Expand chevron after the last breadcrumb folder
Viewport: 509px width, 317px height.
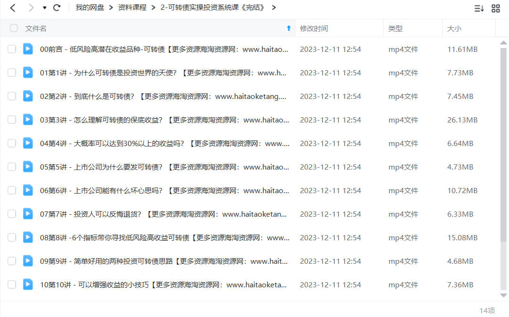274,8
